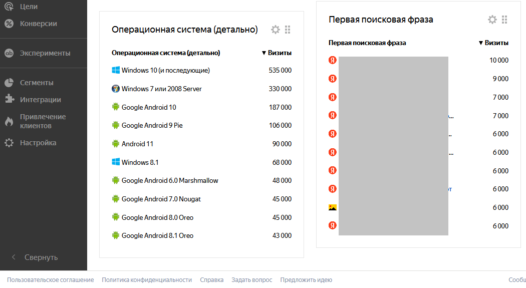Screen dimensions: 526x288
Task: Open Пользовательское соглашение footer link
Action: (50, 279)
